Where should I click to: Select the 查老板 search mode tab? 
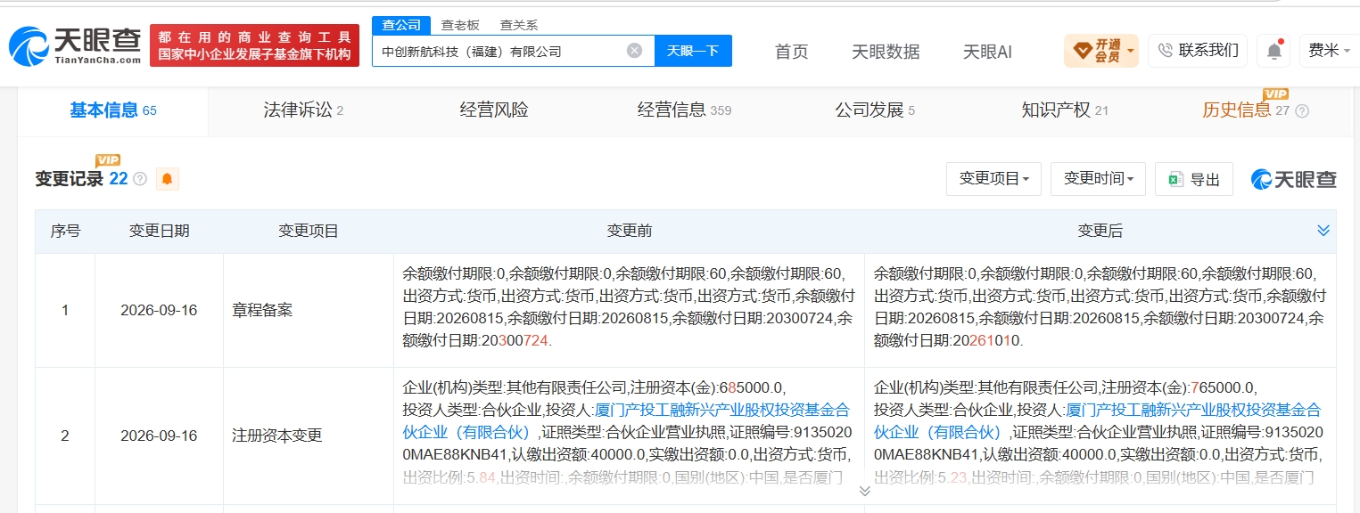coord(460,25)
